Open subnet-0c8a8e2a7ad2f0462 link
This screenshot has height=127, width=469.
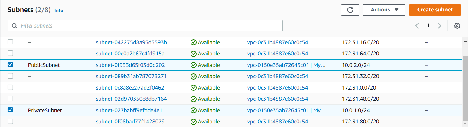130,88
